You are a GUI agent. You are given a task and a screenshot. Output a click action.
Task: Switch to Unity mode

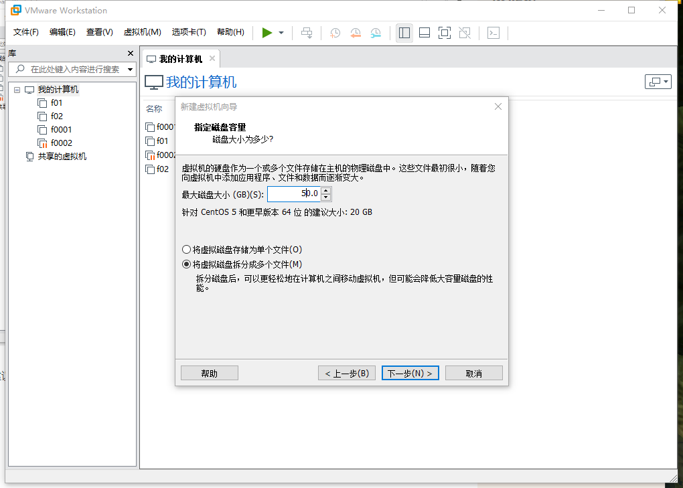tap(464, 32)
